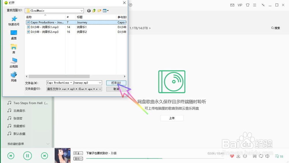The width and height of the screenshot is (289, 163).
Task: Open the mail messages icon in the title bar
Action: click(x=232, y=5)
